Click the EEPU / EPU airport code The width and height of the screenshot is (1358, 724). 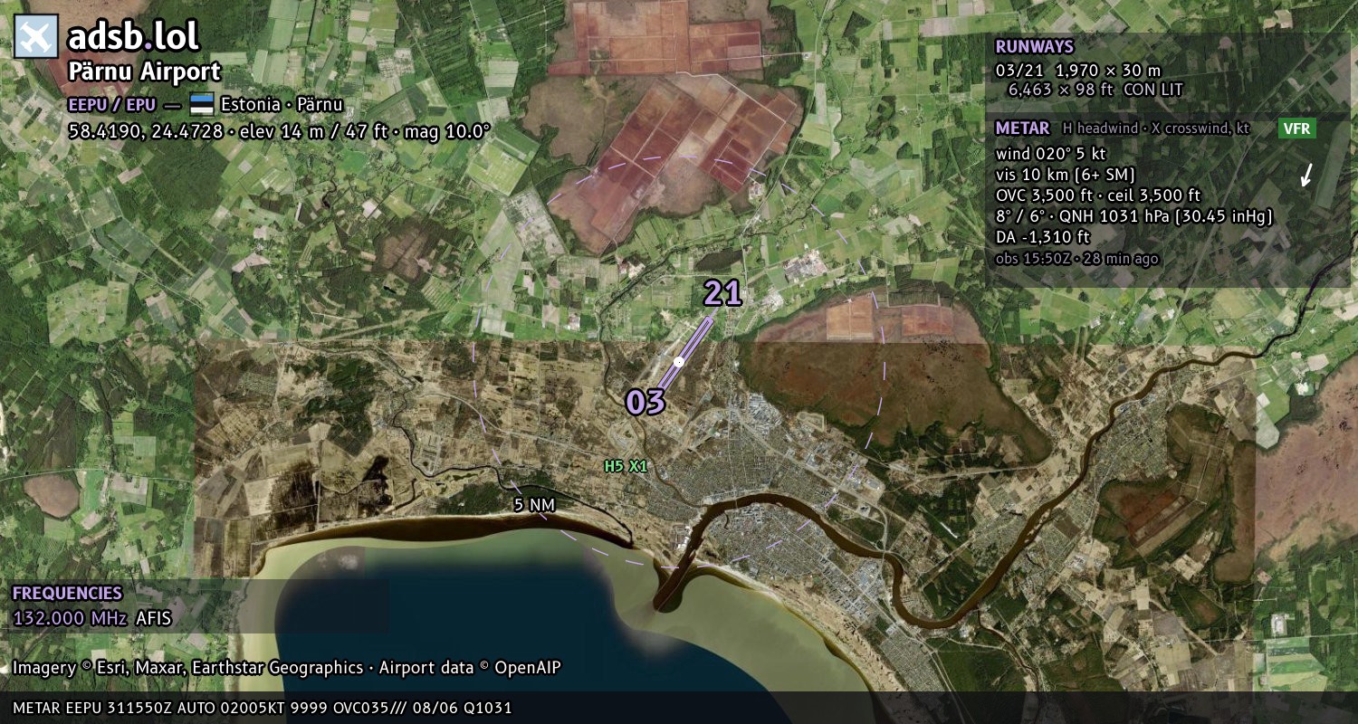112,104
